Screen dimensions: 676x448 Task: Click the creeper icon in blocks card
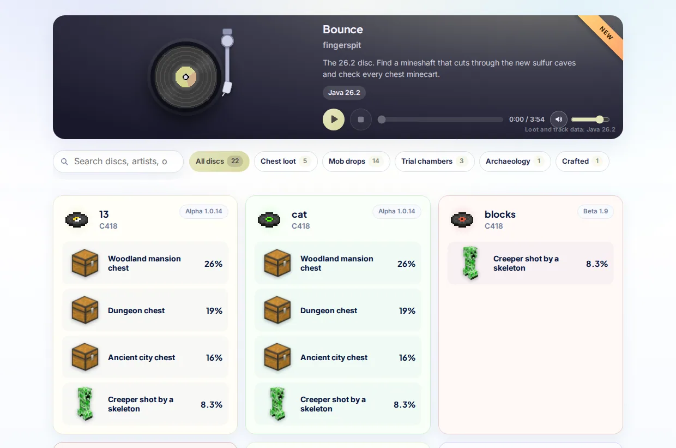click(x=470, y=264)
